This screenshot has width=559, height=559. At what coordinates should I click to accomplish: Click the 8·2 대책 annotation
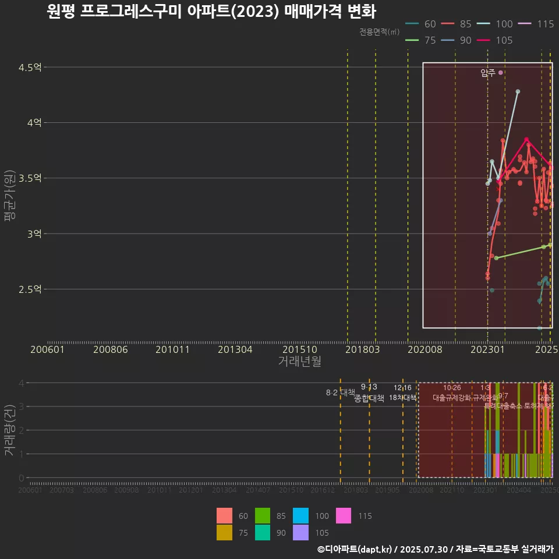[x=341, y=392]
